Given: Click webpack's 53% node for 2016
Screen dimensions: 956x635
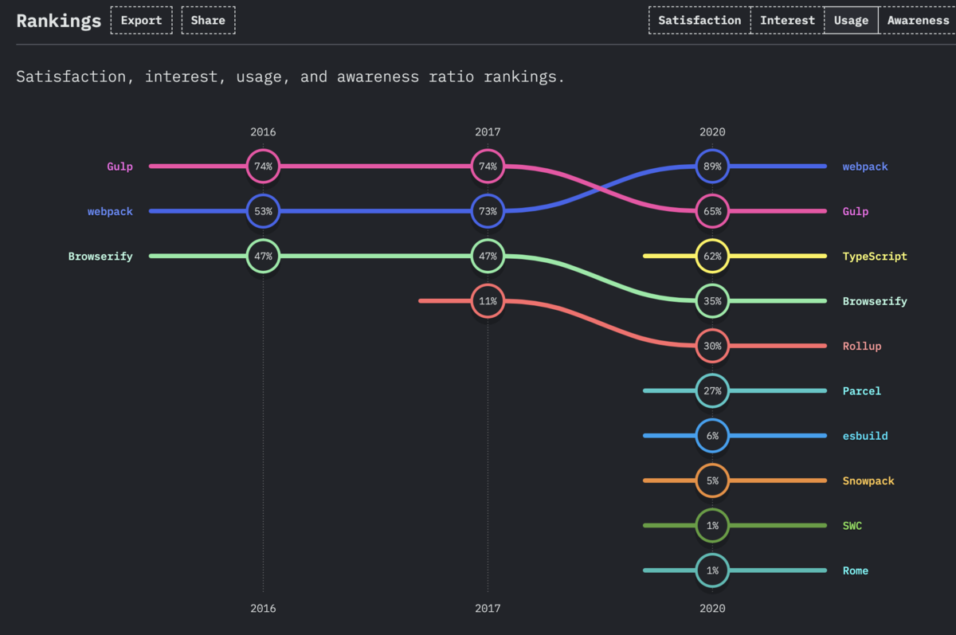Looking at the screenshot, I should (x=263, y=211).
